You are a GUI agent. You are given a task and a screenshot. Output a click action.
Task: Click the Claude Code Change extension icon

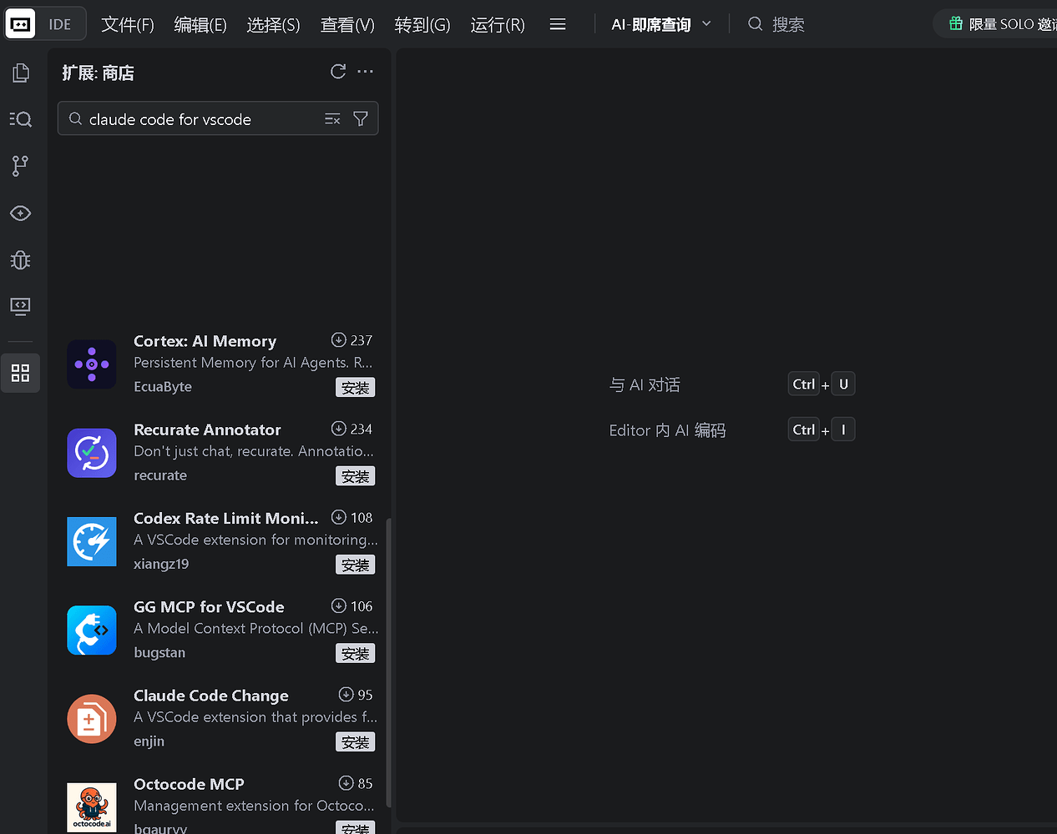tap(92, 719)
